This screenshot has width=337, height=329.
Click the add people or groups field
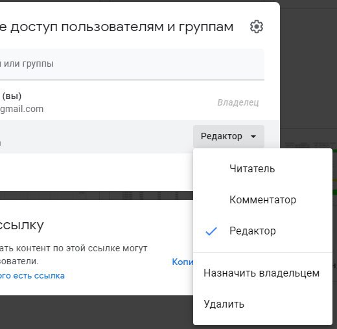132,64
